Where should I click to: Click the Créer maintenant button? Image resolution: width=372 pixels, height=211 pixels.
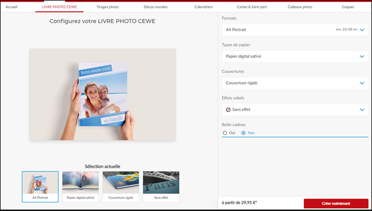coord(336,204)
